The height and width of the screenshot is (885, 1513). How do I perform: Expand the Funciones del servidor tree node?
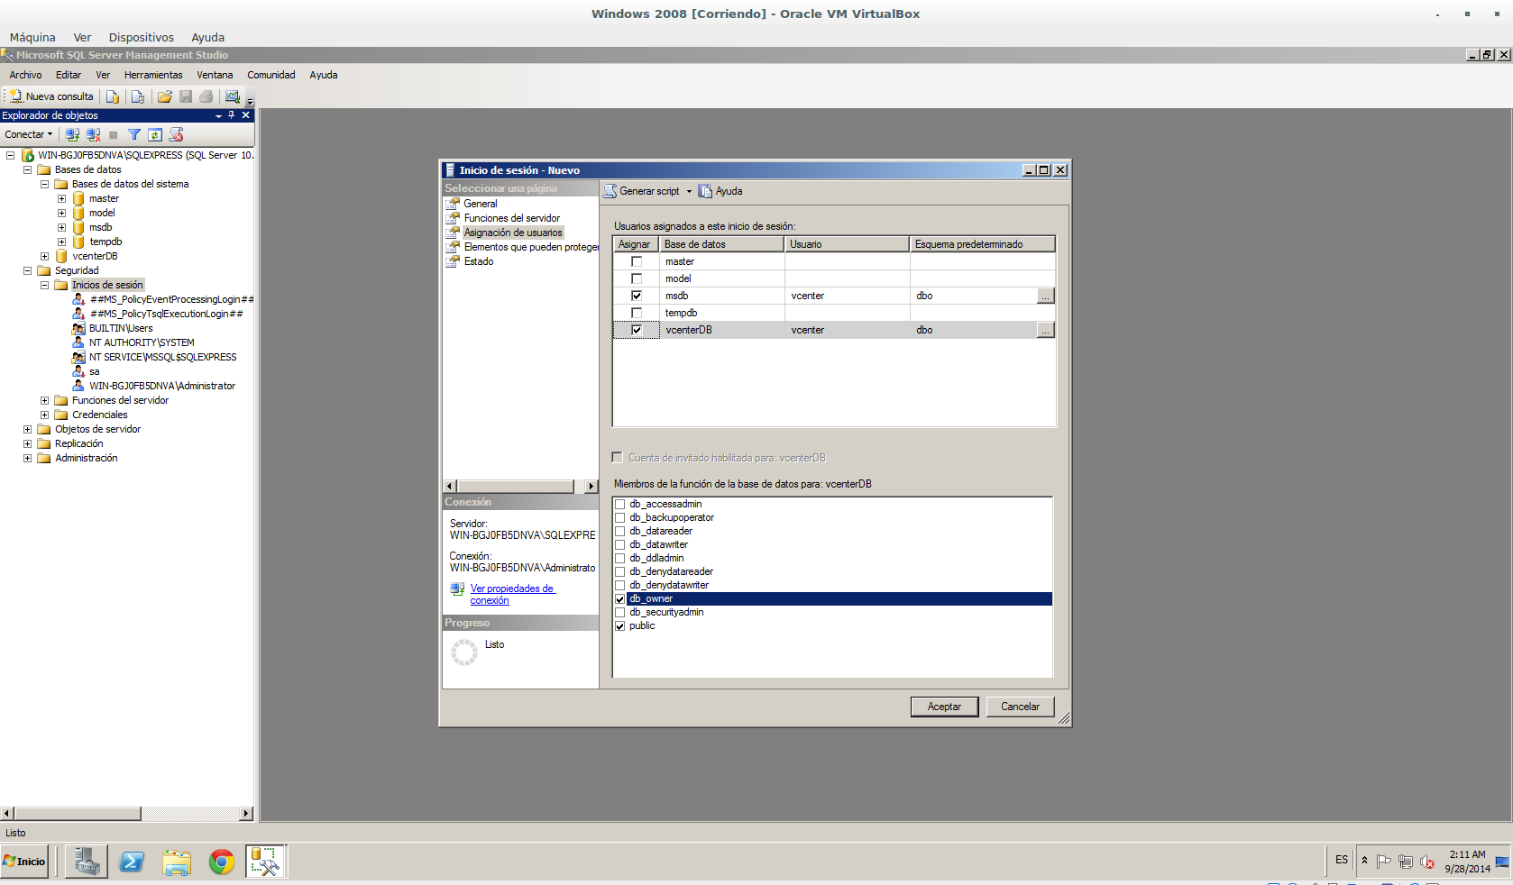(44, 400)
